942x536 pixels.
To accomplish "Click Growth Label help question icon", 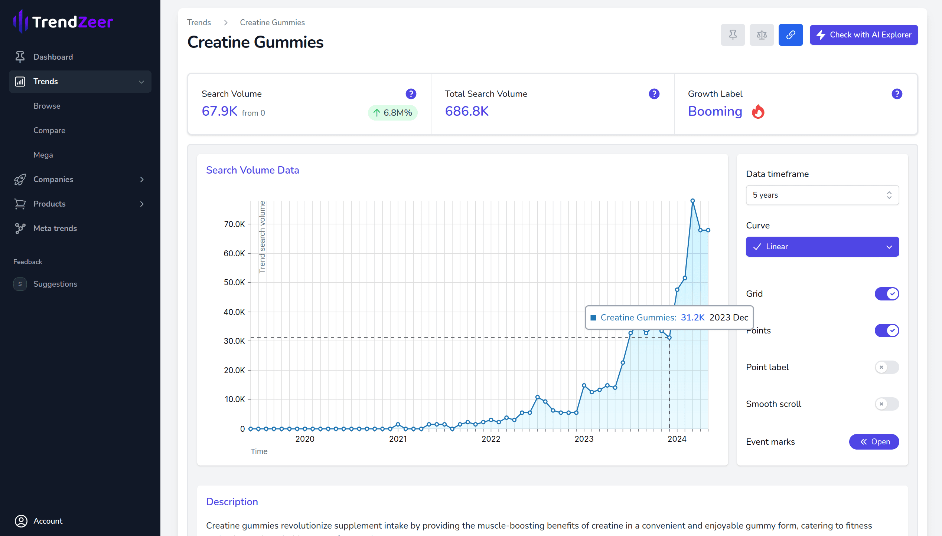I will pos(897,94).
